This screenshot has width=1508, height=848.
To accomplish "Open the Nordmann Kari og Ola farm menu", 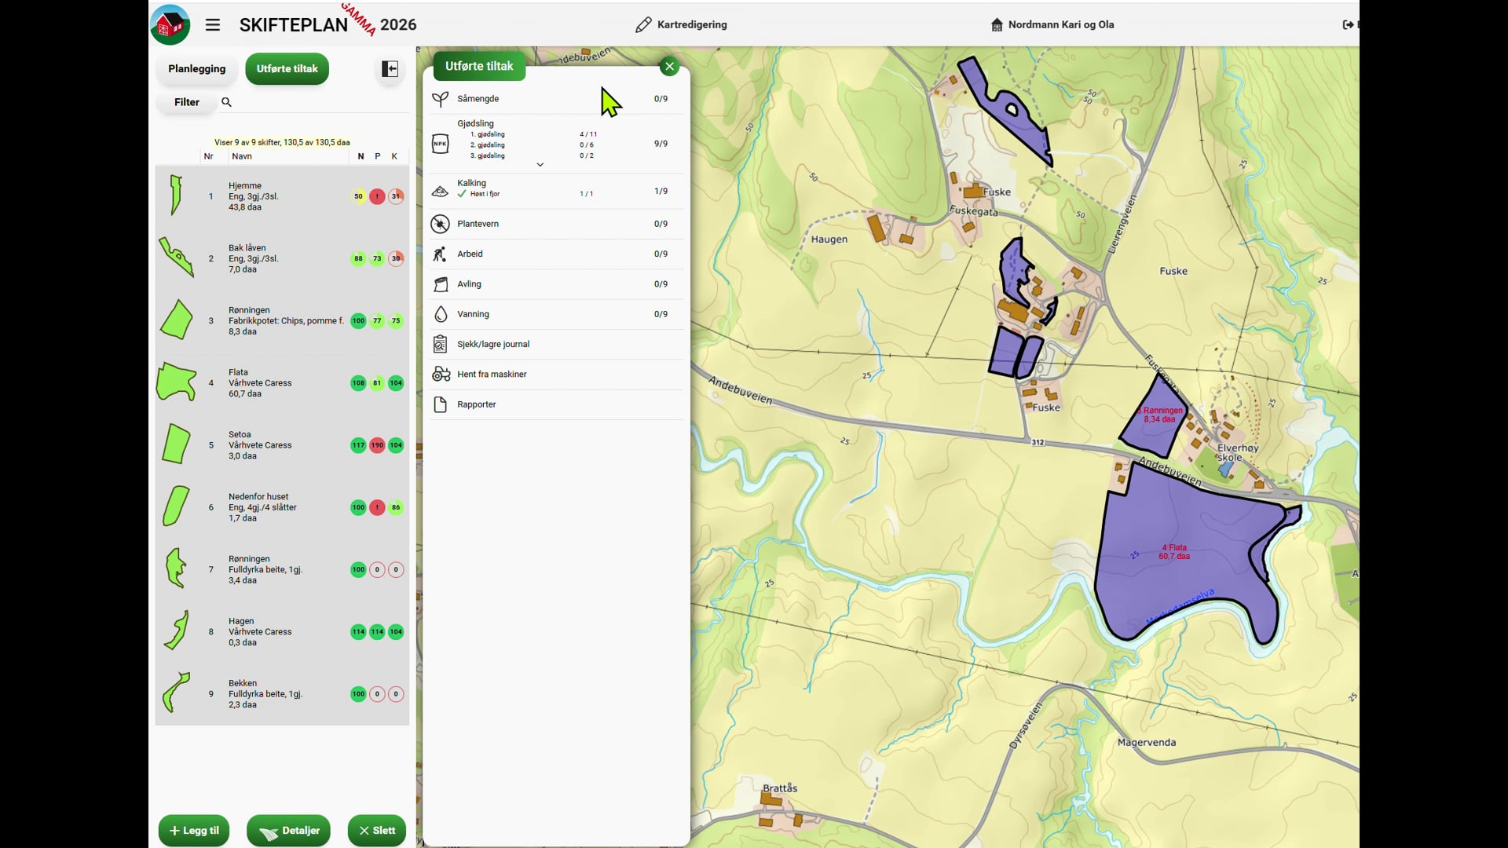I will click(x=1052, y=24).
